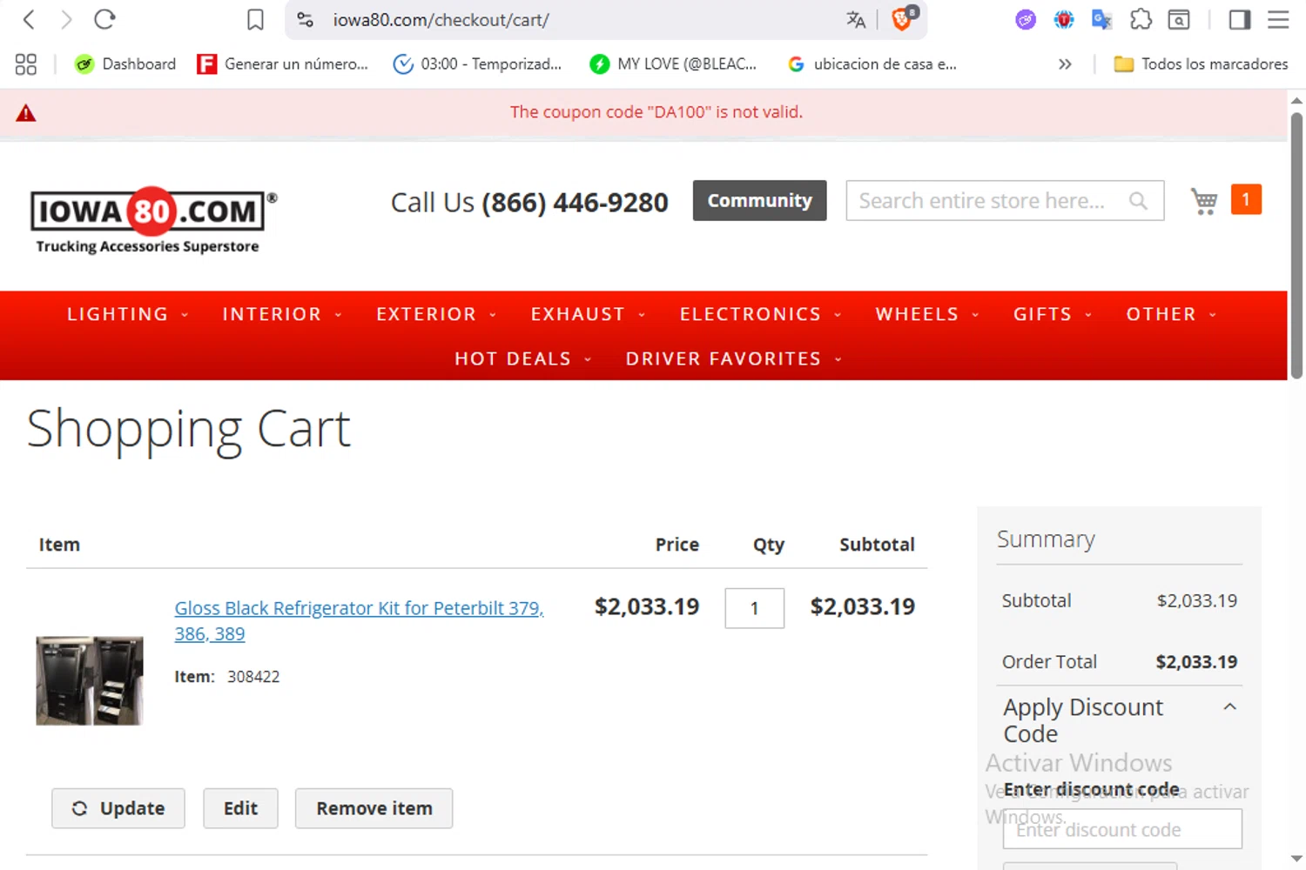Open the GIFTS dropdown menu
The width and height of the screenshot is (1306, 870).
1053,314
